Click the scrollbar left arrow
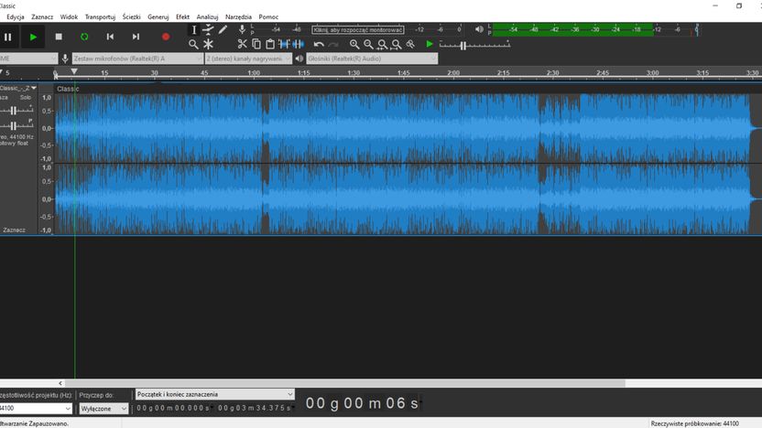The height and width of the screenshot is (428, 762). [x=60, y=383]
